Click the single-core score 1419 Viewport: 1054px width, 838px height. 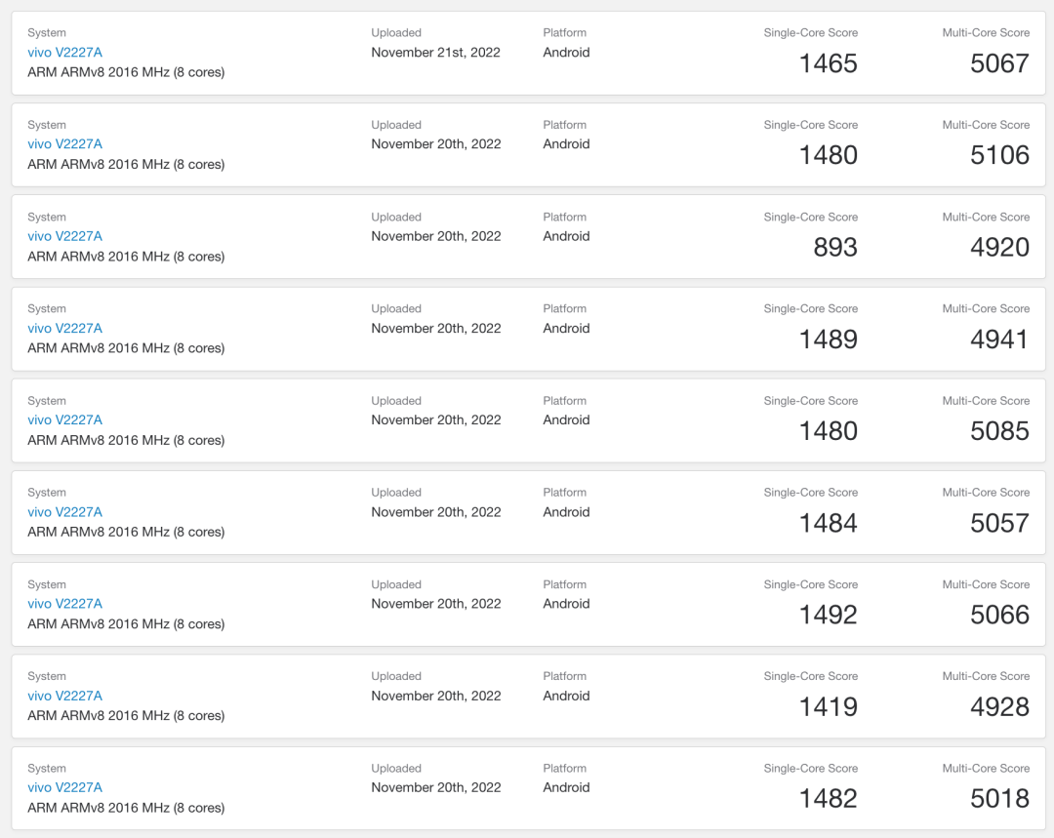coord(828,707)
